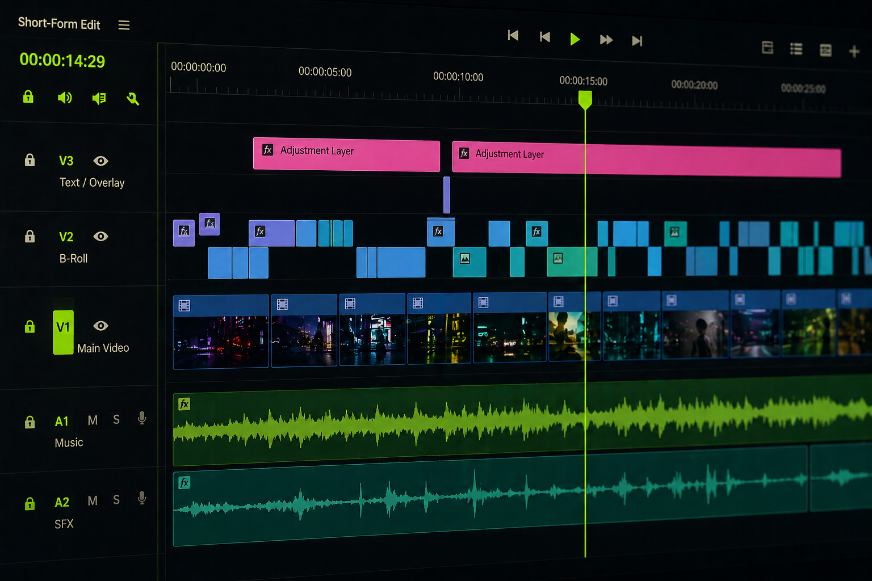Click fx badge on blue clip near 00:00:10:00
Screen dimensions: 872x581
click(x=438, y=231)
